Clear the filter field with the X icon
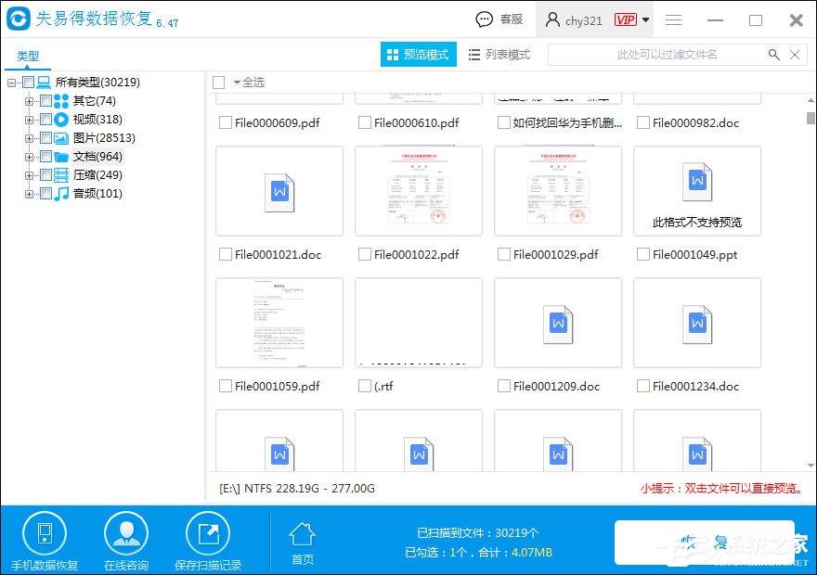 point(796,54)
